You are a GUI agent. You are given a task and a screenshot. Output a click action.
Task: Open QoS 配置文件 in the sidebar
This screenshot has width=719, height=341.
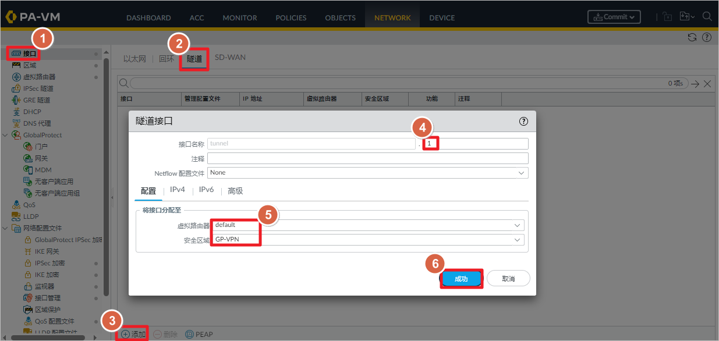pos(54,321)
